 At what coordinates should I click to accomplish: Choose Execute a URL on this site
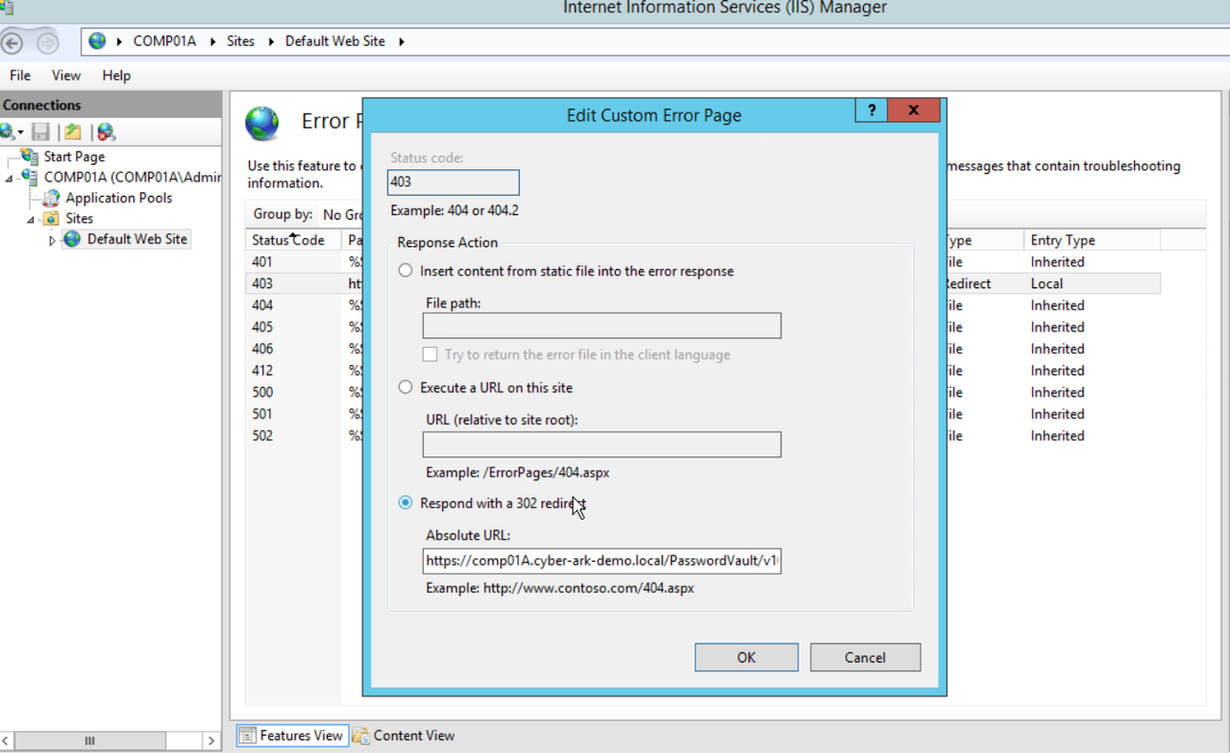coord(406,387)
